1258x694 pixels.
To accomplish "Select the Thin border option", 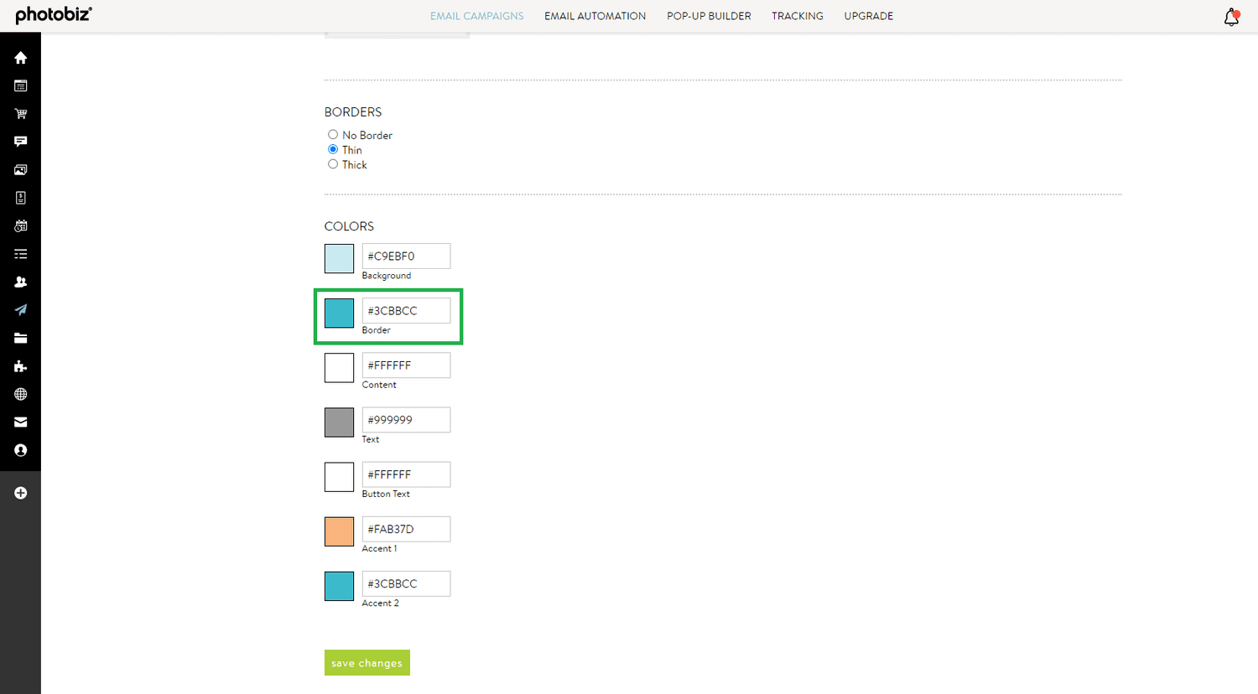I will (x=333, y=149).
